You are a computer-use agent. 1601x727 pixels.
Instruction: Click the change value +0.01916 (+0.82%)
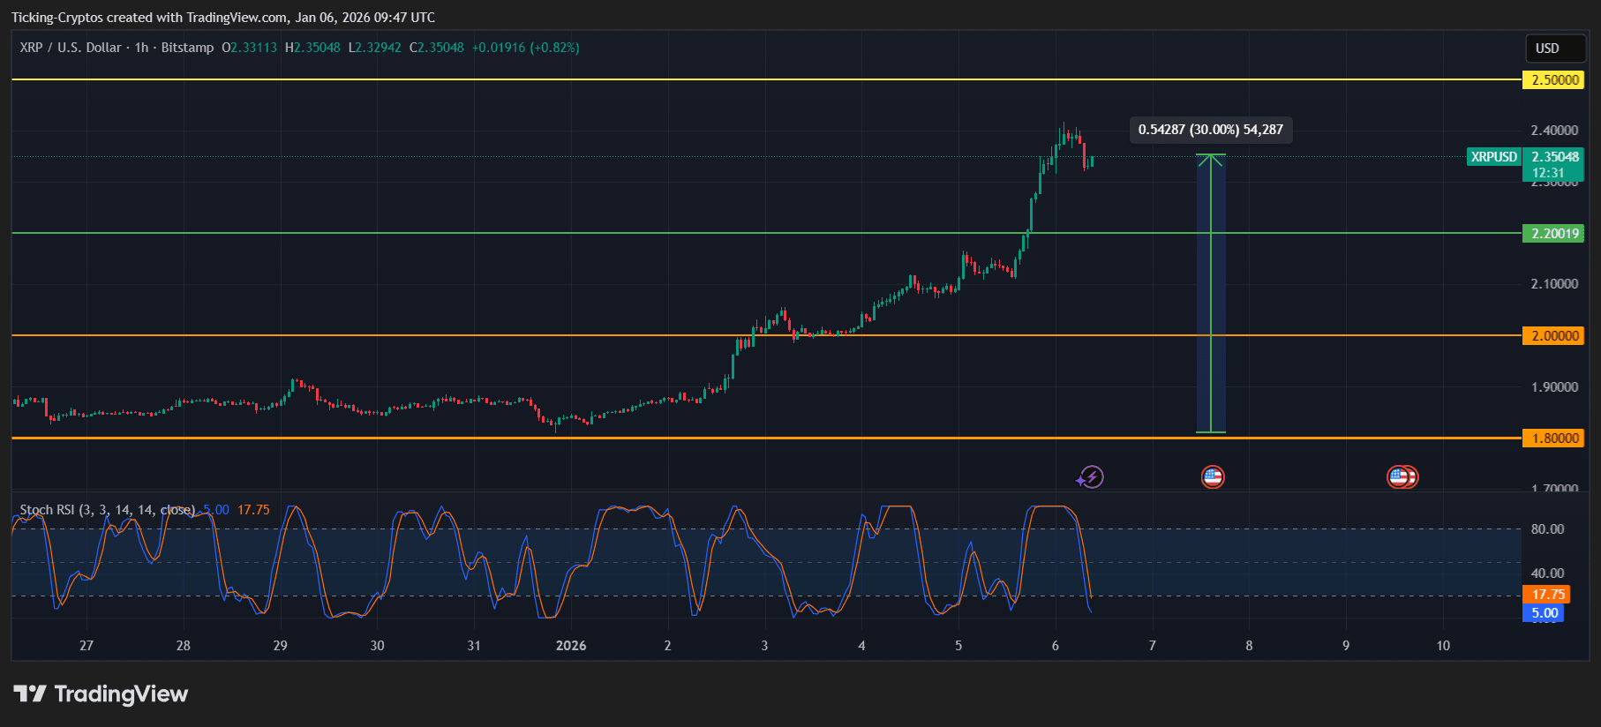(x=526, y=48)
